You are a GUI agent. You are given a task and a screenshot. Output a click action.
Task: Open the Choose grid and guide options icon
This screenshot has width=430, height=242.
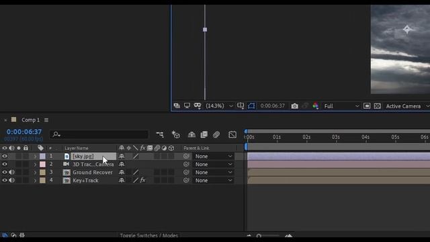(x=241, y=106)
